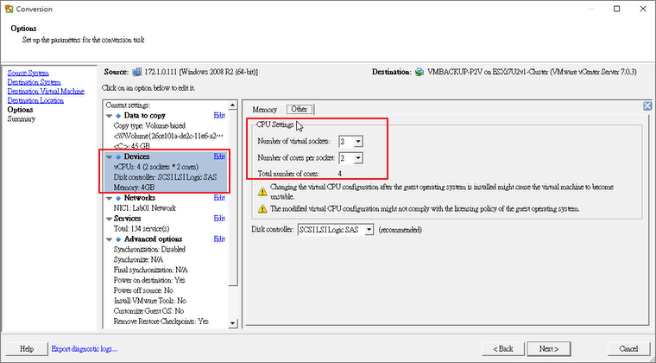The width and height of the screenshot is (656, 363).
Task: Click the diamond icon beside Devices
Action: 118,156
